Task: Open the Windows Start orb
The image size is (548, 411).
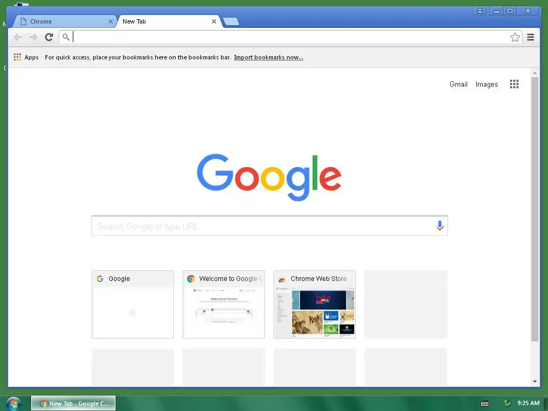Action: 13,404
